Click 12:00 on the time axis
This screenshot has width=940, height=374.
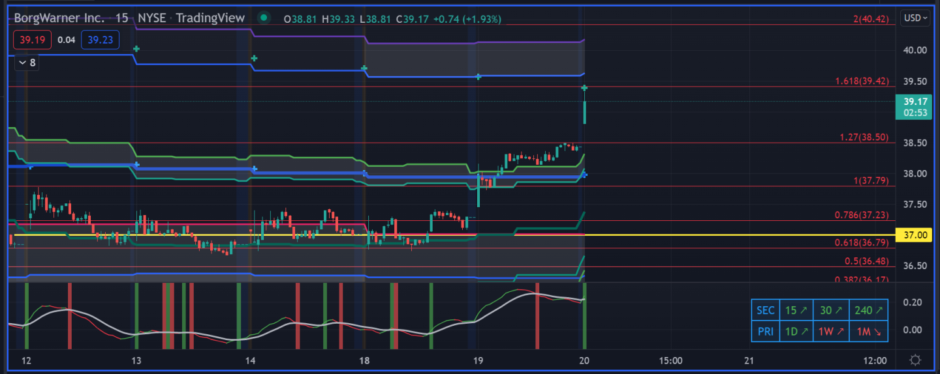coord(875,360)
